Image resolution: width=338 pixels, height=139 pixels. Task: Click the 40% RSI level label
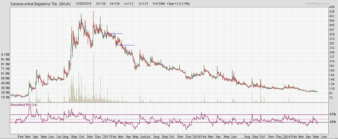click(332, 122)
